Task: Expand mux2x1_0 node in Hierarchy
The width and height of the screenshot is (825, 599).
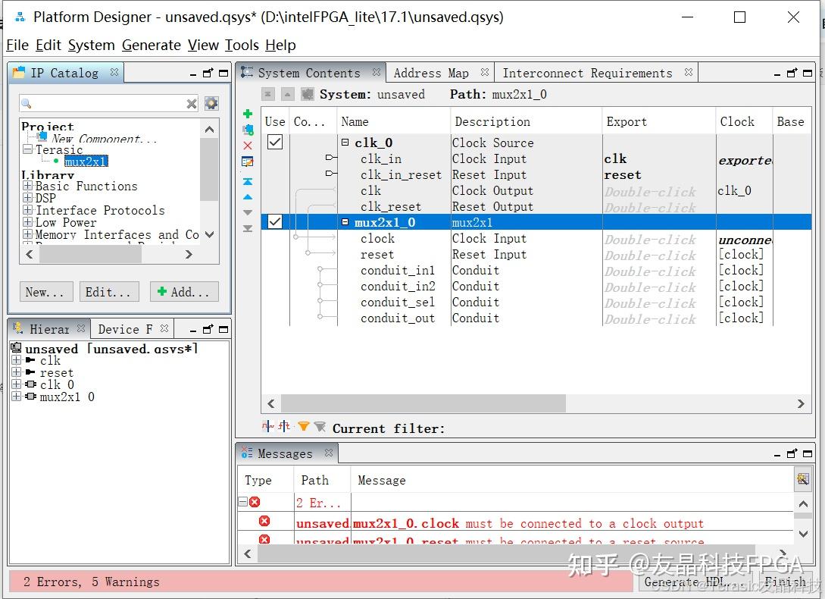Action: 17,396
